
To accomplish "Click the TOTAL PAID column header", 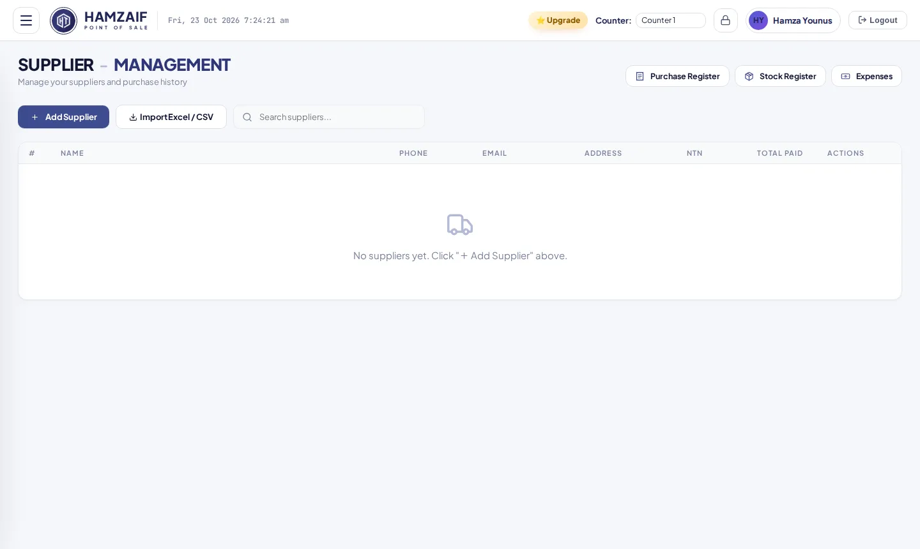I will (779, 153).
